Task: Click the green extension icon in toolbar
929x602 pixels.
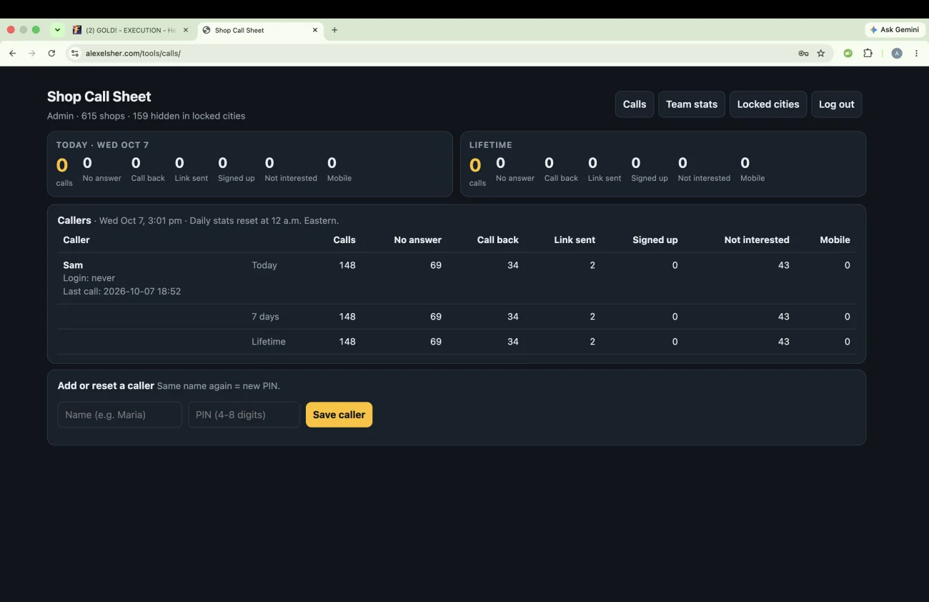Action: [x=848, y=53]
